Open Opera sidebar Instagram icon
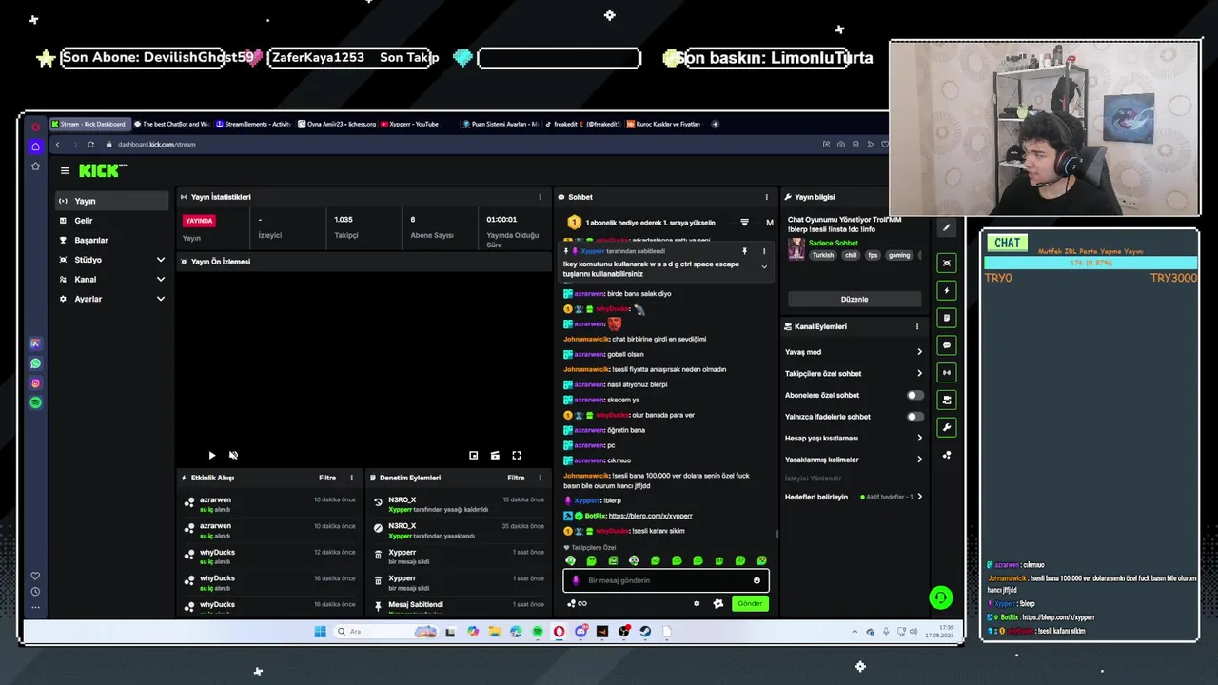 [x=35, y=383]
